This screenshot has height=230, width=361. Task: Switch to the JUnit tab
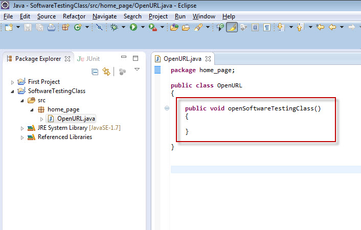[88, 59]
